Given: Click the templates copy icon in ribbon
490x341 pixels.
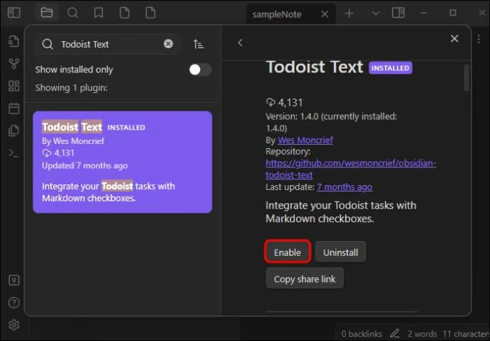Looking at the screenshot, I should [13, 130].
